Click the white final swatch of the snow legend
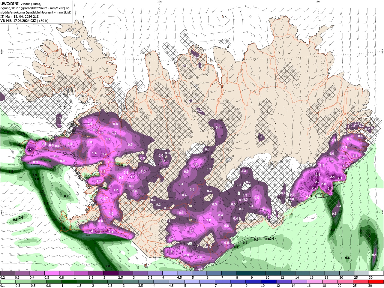 pyautogui.click(x=376, y=273)
